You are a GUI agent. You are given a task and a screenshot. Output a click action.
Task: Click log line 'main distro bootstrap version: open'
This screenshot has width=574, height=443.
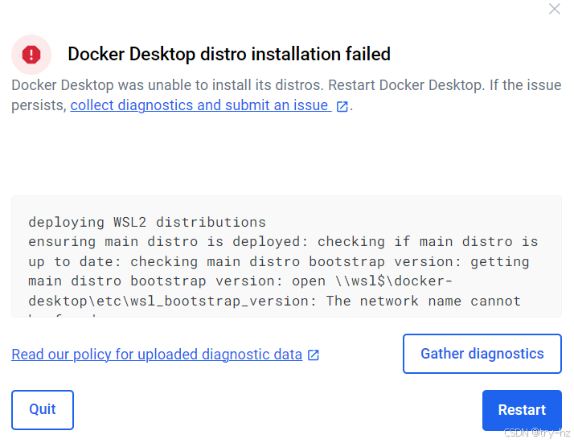click(240, 281)
